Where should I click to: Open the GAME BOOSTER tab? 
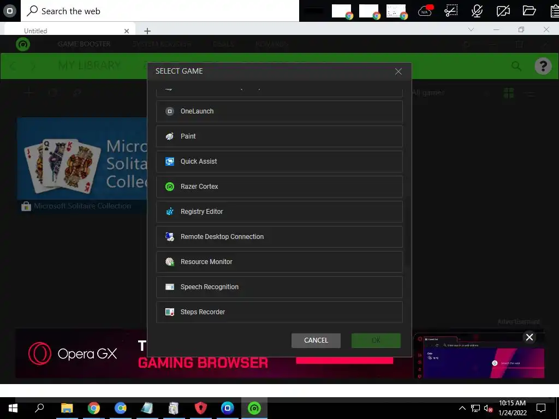point(84,44)
